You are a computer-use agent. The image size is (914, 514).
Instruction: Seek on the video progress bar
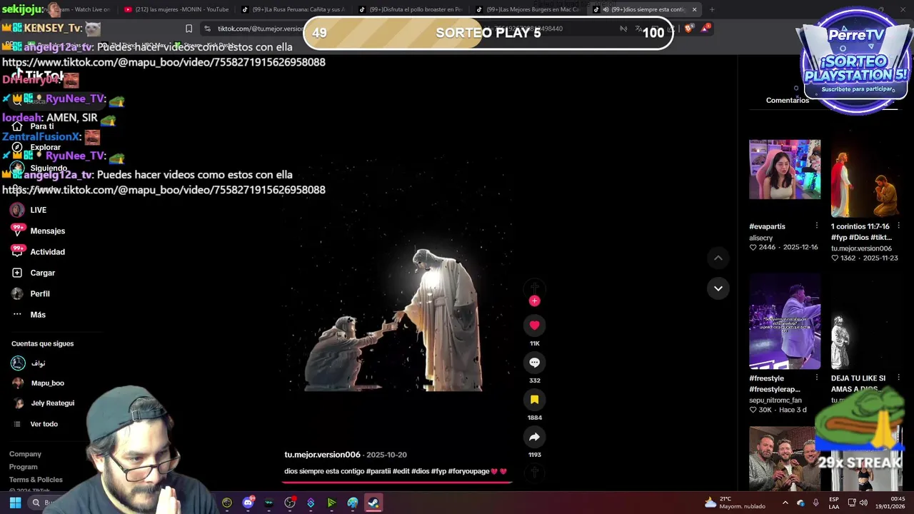click(x=397, y=482)
